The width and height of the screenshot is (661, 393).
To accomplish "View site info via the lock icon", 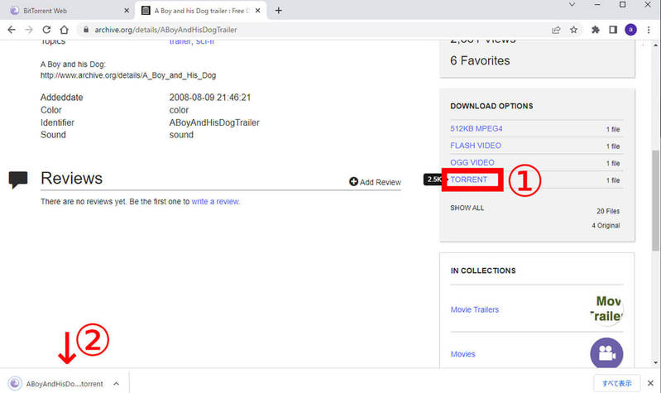I will click(86, 30).
